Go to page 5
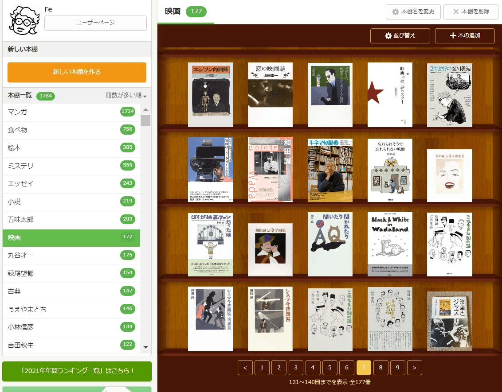502x392 pixels. (x=330, y=368)
